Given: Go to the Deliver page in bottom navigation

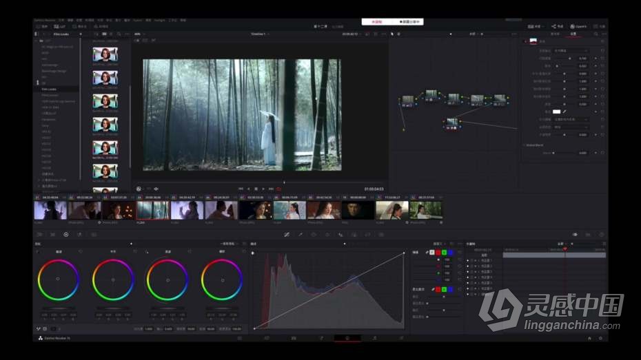Looking at the screenshot, I should pyautogui.click(x=401, y=338).
